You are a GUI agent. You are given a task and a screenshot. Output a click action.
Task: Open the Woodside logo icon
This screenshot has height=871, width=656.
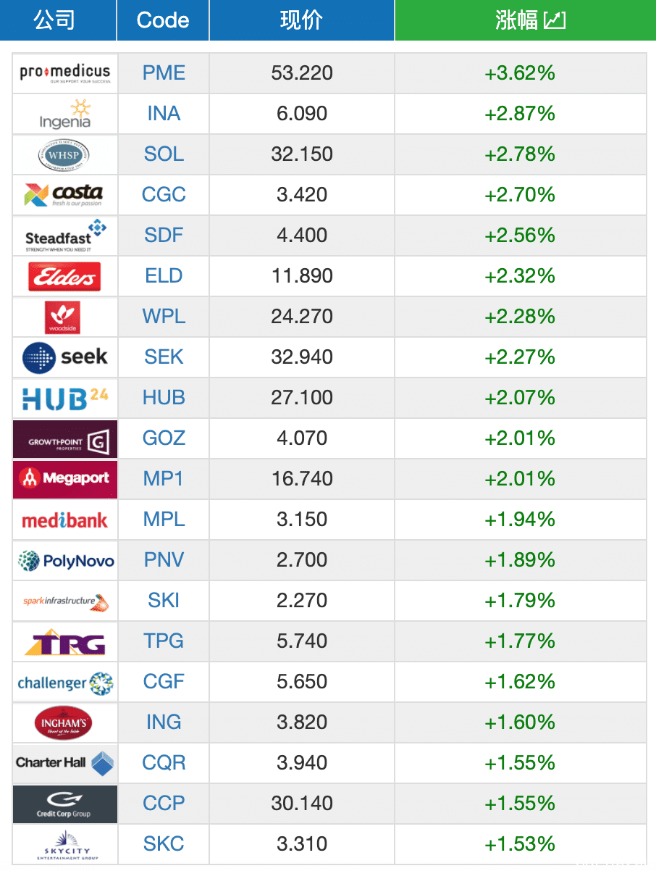tap(65, 317)
